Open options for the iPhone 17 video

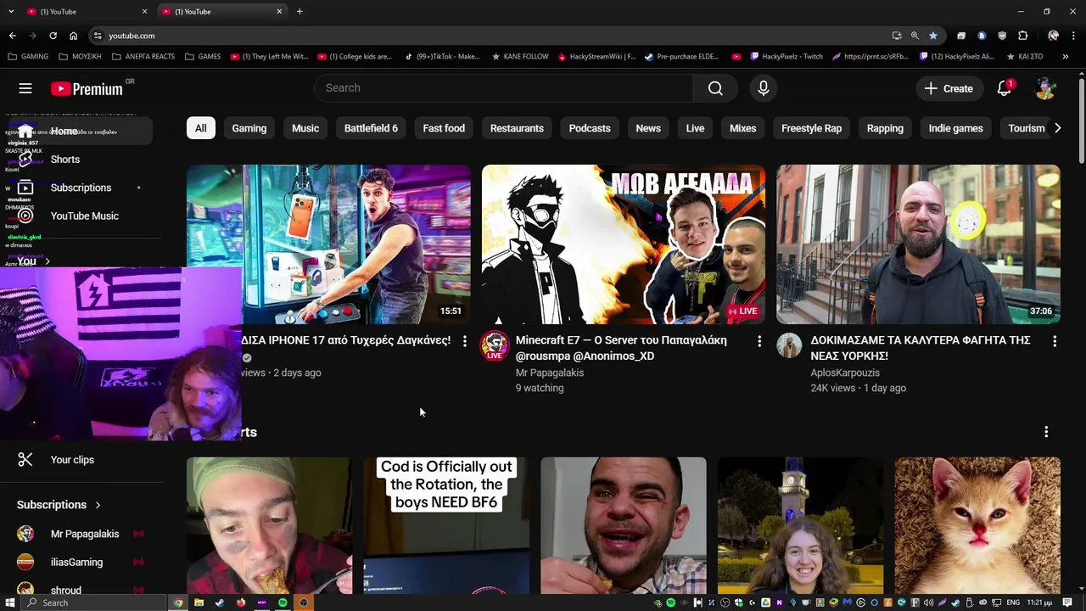pos(464,341)
